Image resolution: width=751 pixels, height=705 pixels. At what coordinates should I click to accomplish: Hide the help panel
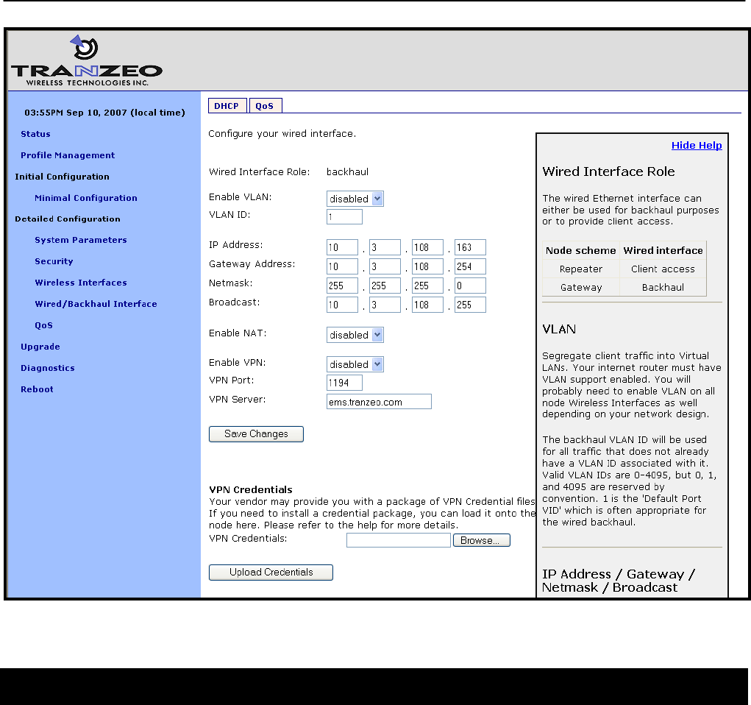[x=697, y=145]
